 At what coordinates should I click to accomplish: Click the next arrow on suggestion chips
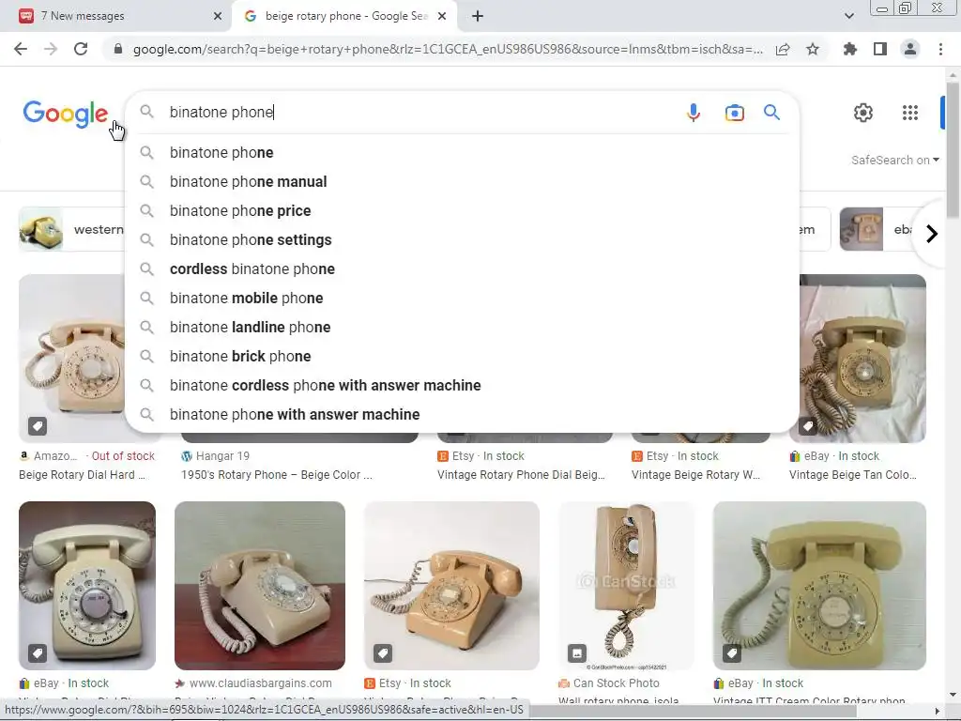tap(932, 234)
